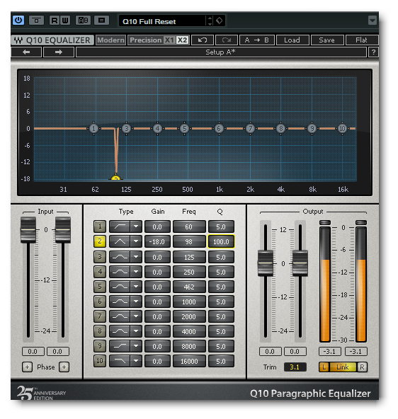Toggle band 5 on/off button
This screenshot has height=419, width=398.
pyautogui.click(x=100, y=287)
